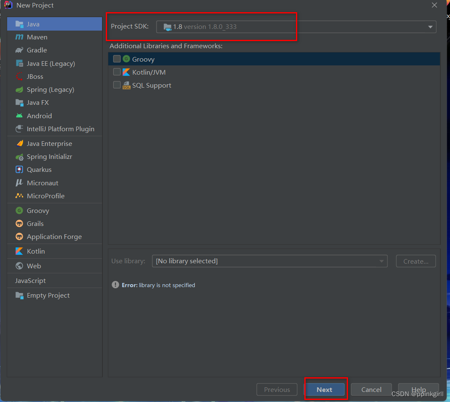The width and height of the screenshot is (450, 402).
Task: Click the green Groovy icon in sidebar
Action: [x=19, y=210]
